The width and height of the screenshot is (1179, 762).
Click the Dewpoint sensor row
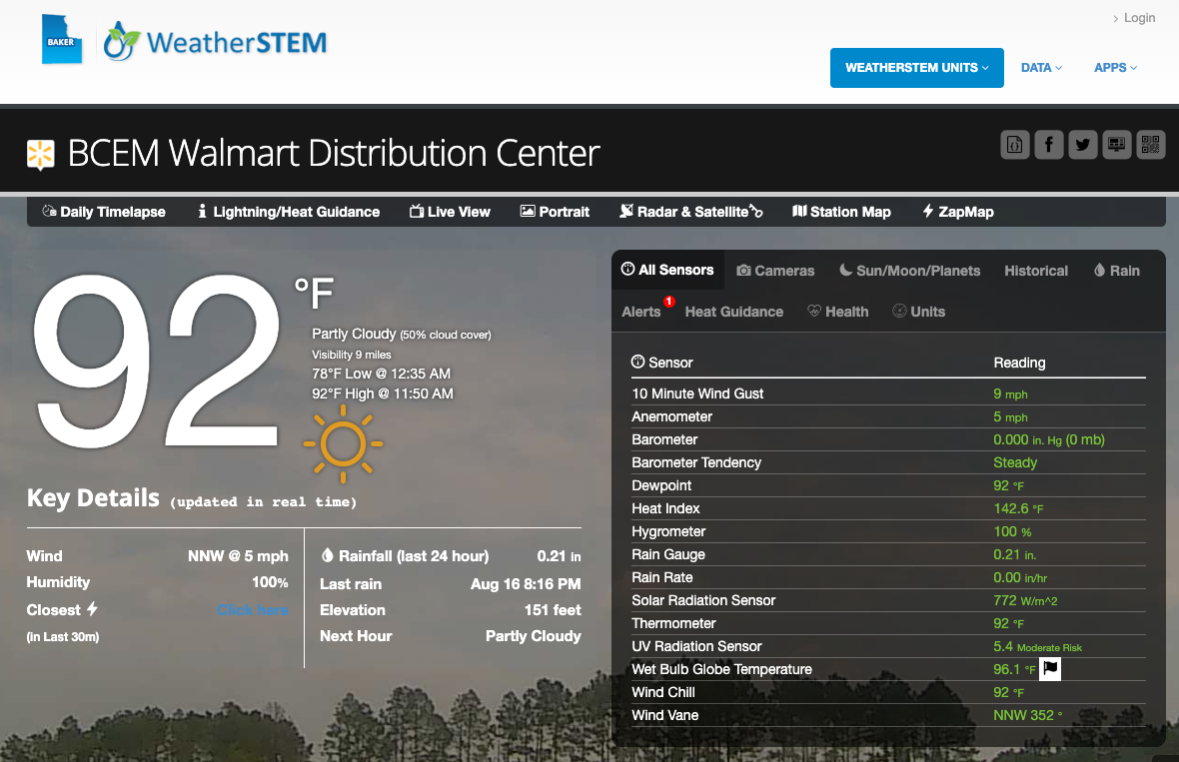point(888,485)
